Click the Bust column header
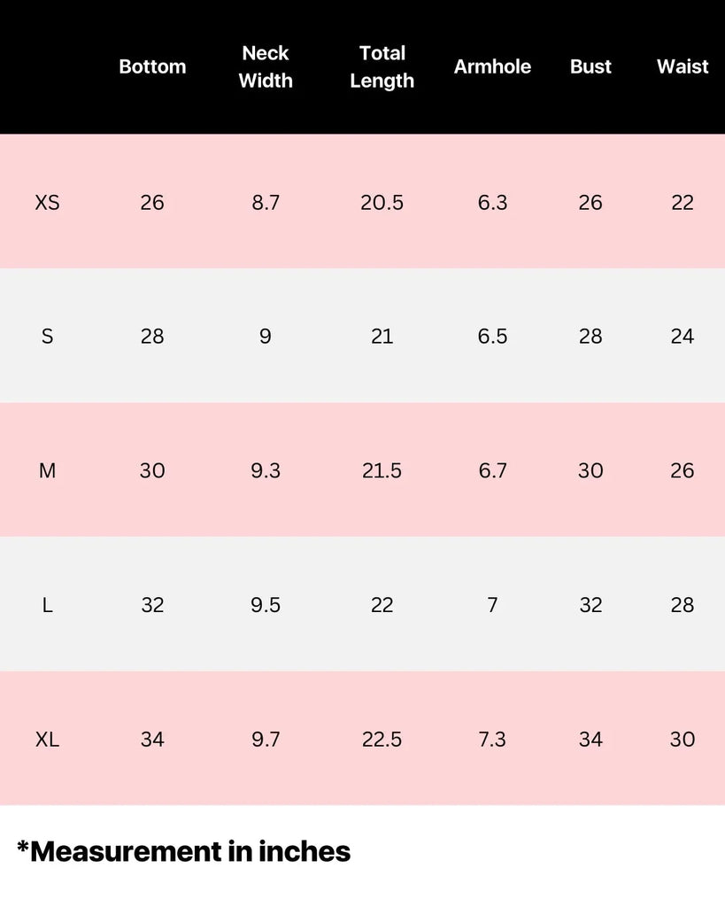This screenshot has height=907, width=725. [x=590, y=66]
